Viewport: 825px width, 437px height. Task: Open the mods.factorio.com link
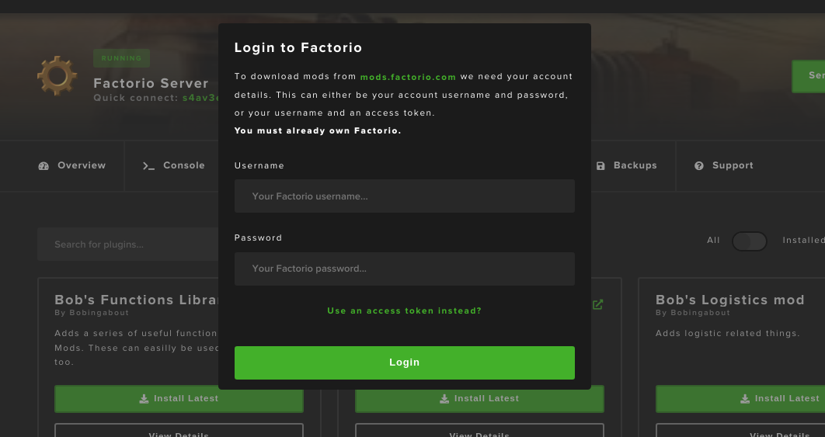tap(408, 77)
